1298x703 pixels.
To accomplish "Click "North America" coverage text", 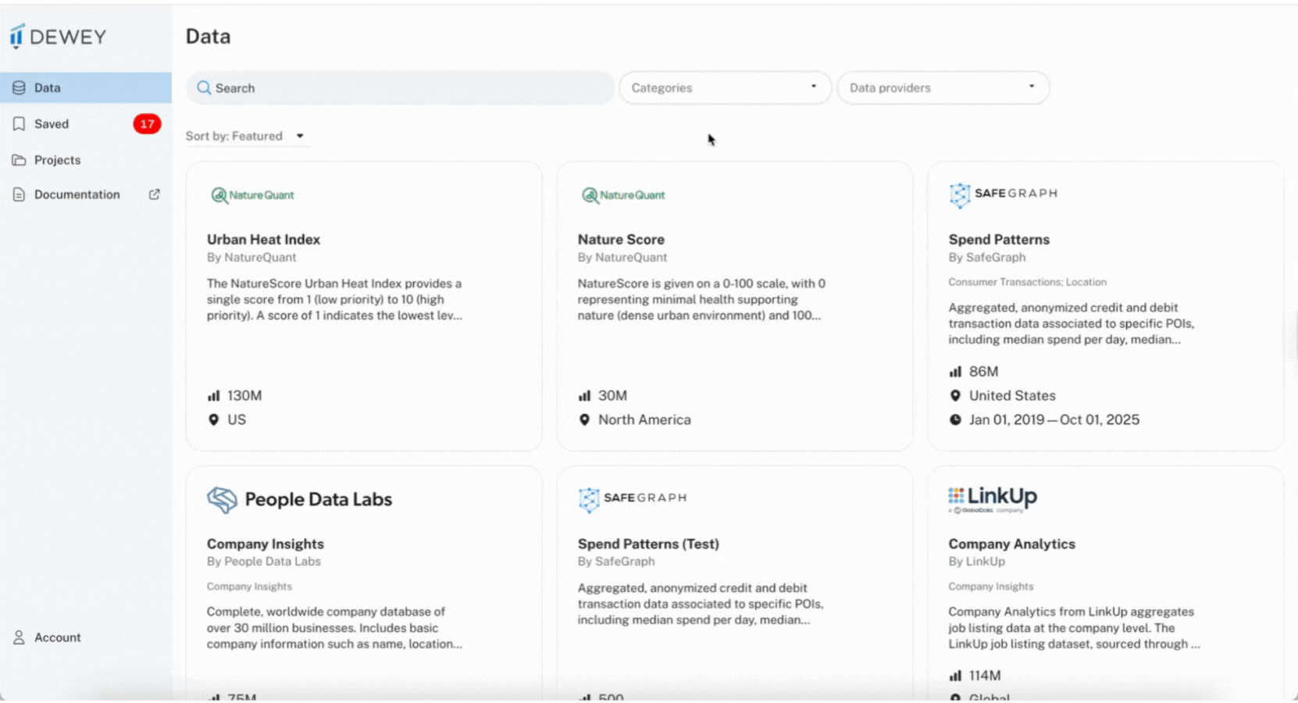I will pyautogui.click(x=644, y=420).
